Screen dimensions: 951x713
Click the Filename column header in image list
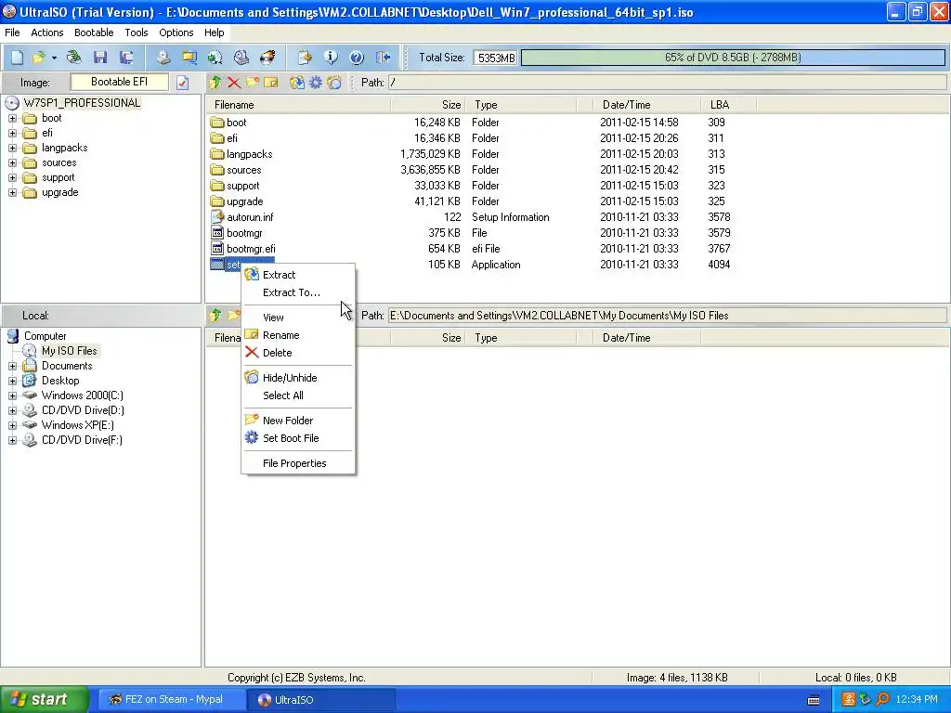click(x=298, y=105)
